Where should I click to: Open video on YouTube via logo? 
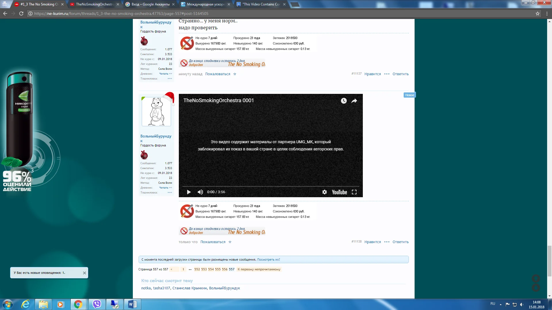point(339,192)
